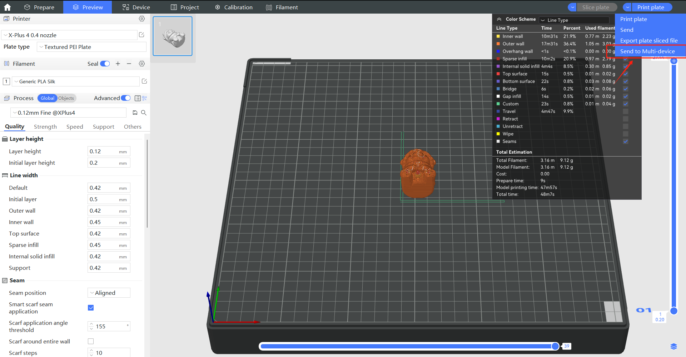Click the Filament panel icon
The image size is (686, 357).
(6, 64)
